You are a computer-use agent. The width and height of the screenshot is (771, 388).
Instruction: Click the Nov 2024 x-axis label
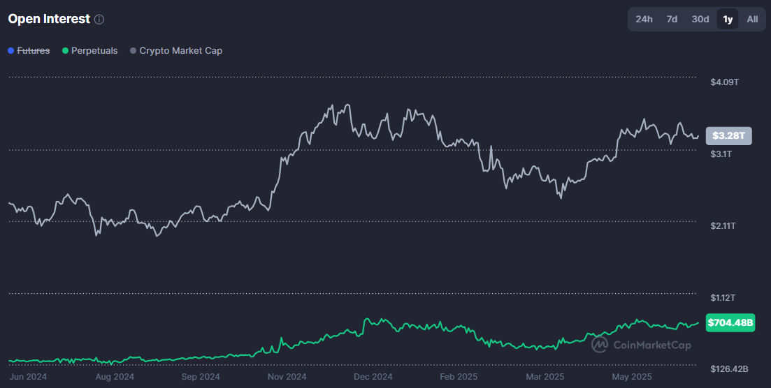(x=287, y=377)
